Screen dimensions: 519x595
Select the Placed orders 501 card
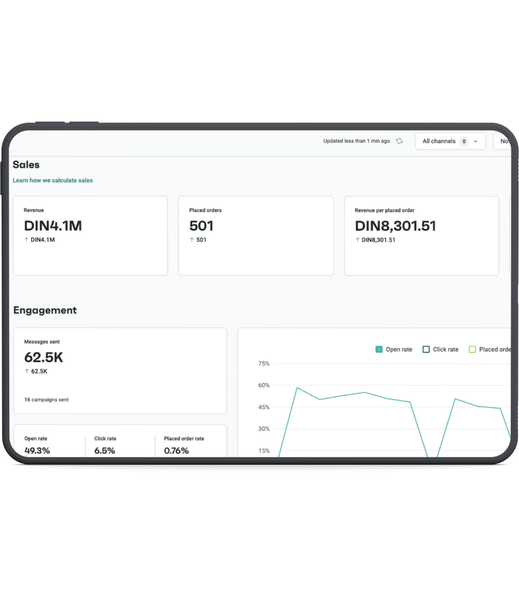[255, 236]
